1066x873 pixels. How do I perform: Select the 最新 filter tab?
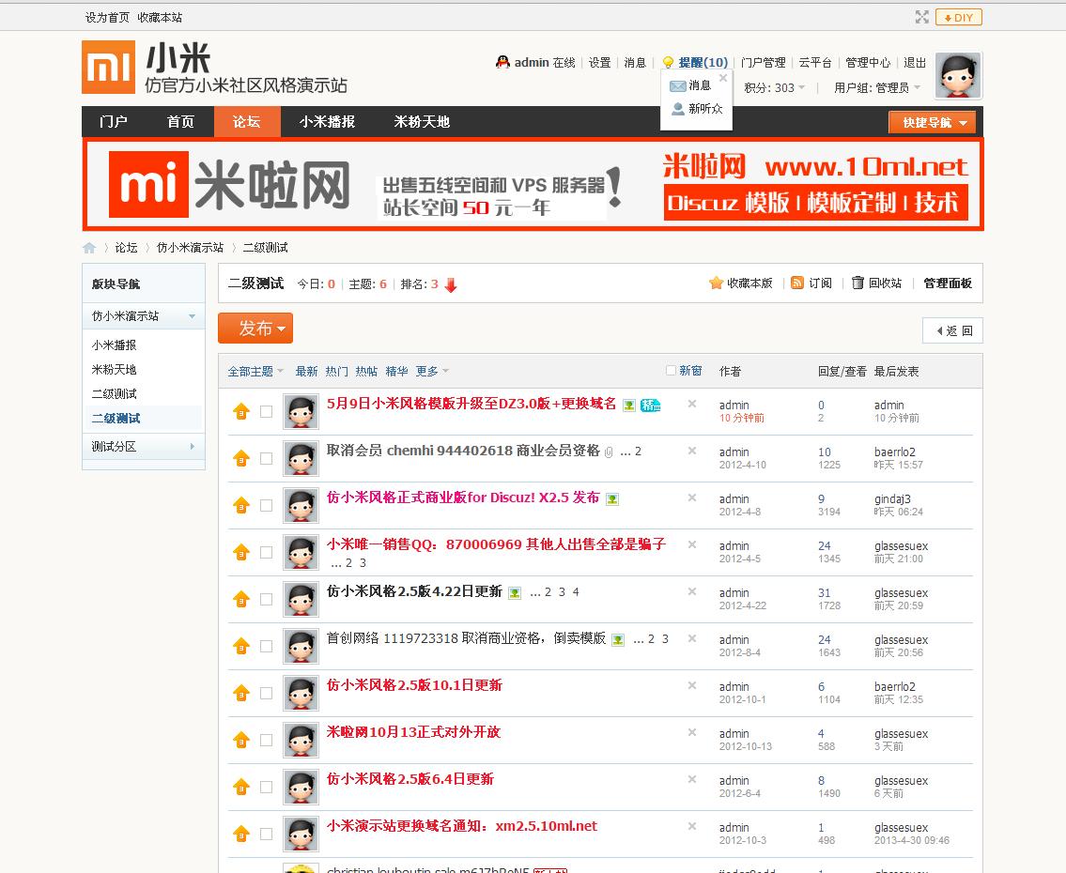tap(306, 371)
